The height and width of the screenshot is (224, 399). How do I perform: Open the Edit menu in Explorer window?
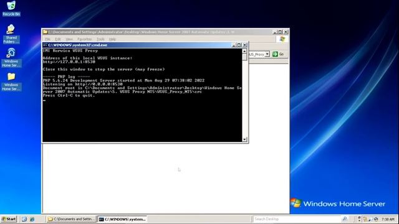58,39
